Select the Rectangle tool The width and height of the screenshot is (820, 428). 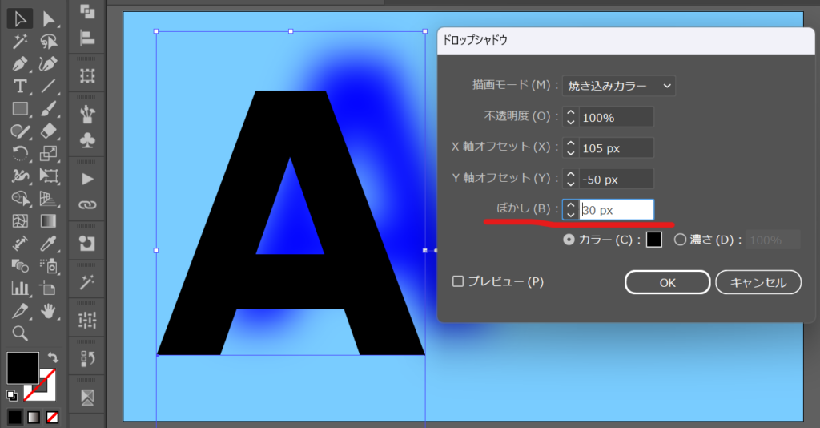tap(20, 108)
